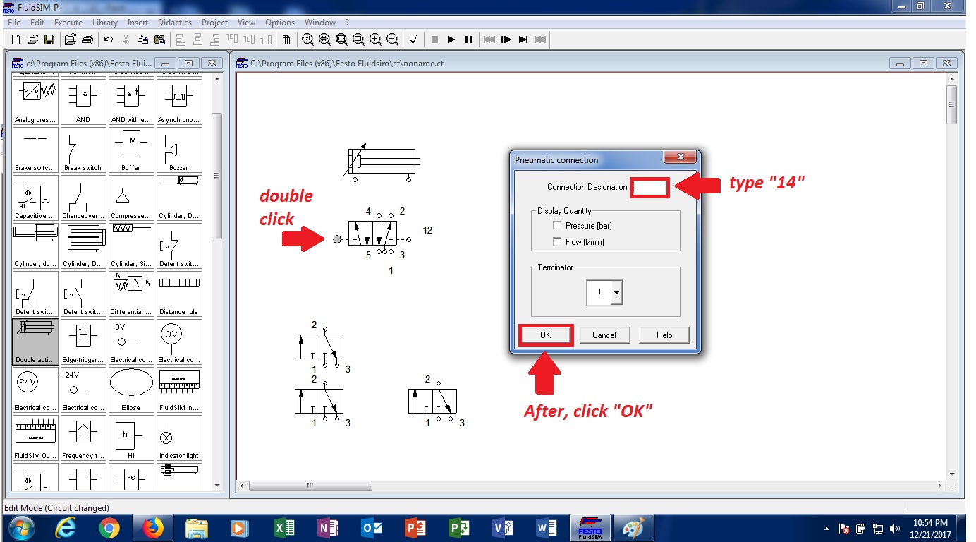Select the Frequency threshold library component
Image resolution: width=976 pixels, height=542 pixels.
pyautogui.click(x=83, y=438)
